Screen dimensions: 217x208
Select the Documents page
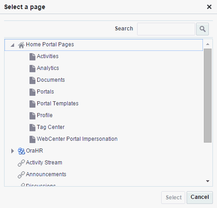[51, 80]
